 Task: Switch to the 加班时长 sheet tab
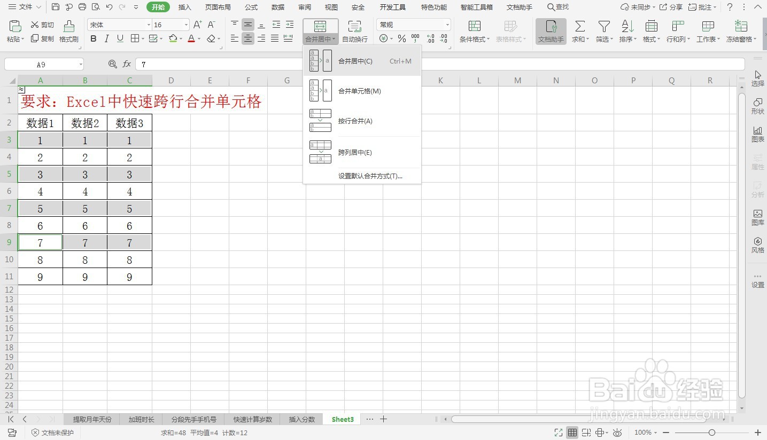tap(141, 419)
